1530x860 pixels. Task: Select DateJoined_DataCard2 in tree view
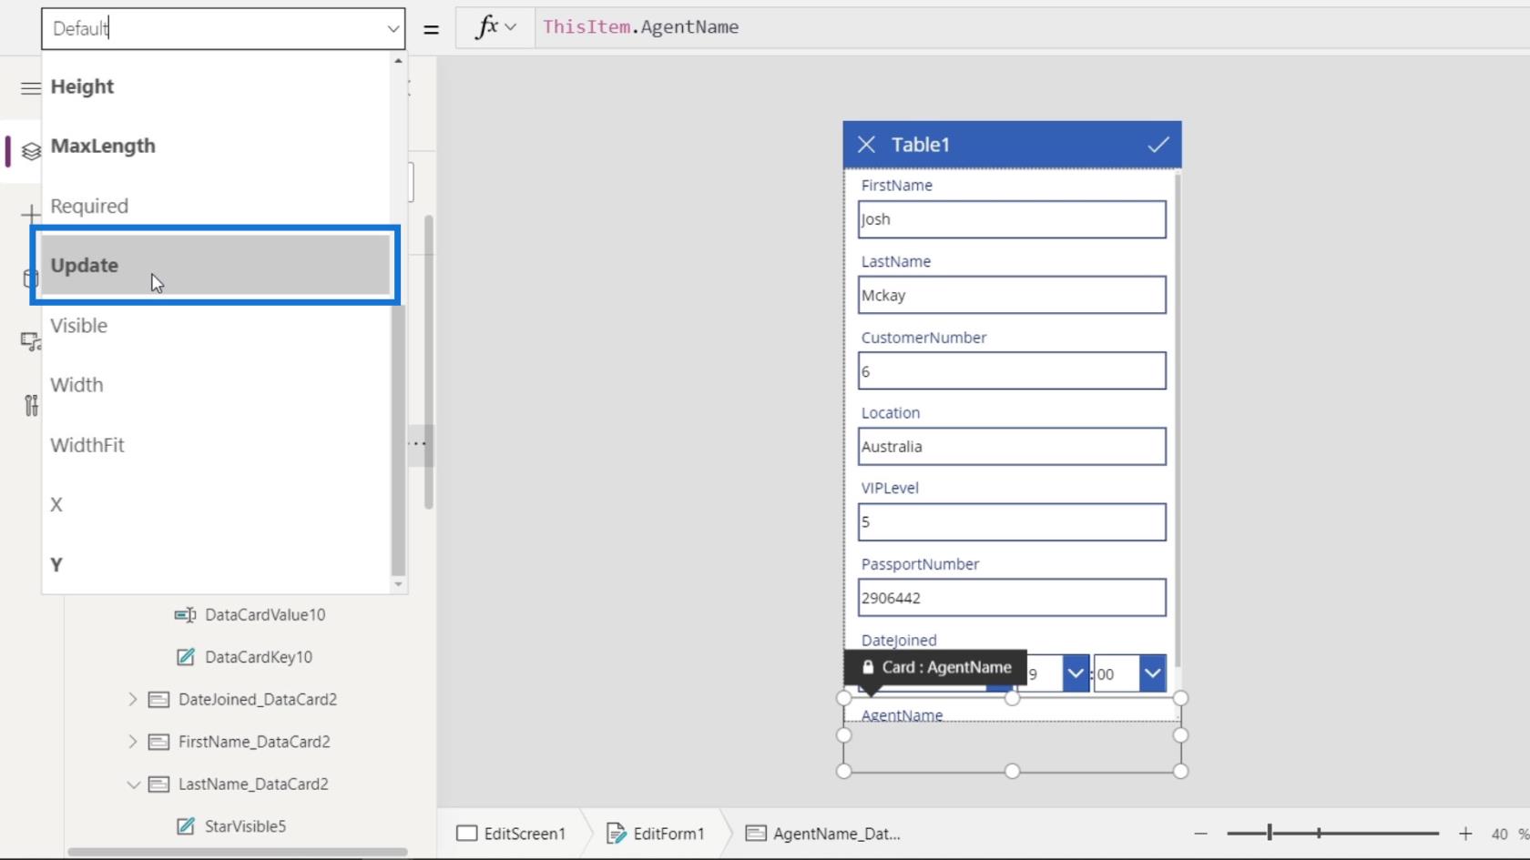click(x=258, y=700)
